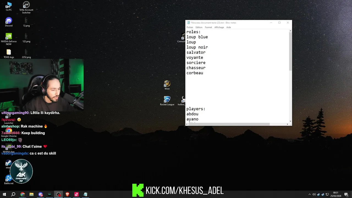Select the Discord desktop shortcut
The height and width of the screenshot is (198, 352).
(x=9, y=22)
